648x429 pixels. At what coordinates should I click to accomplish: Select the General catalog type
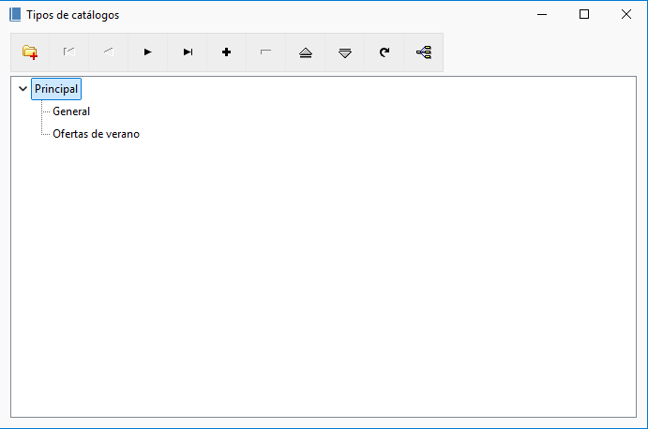[x=71, y=111]
